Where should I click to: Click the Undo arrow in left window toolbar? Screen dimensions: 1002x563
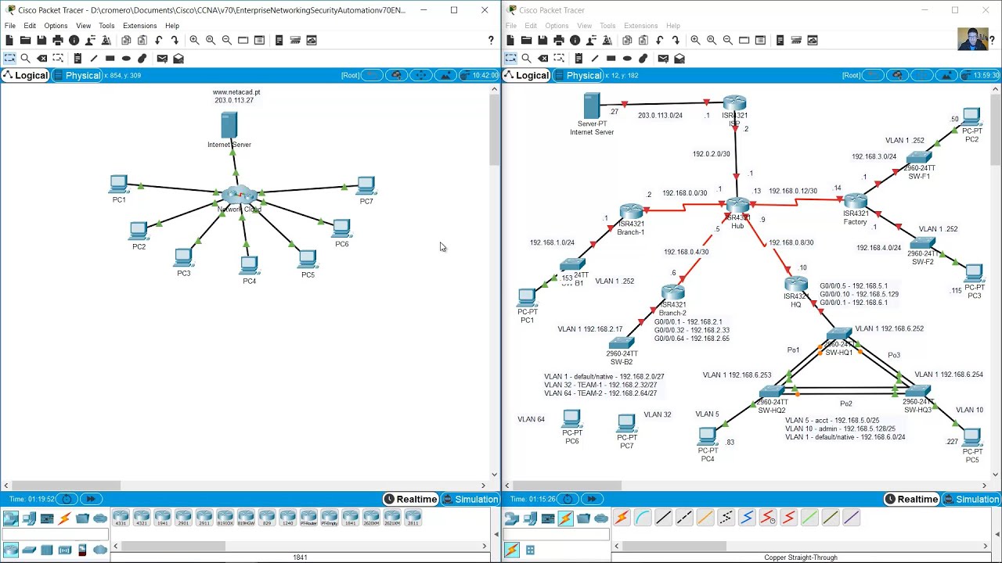159,40
